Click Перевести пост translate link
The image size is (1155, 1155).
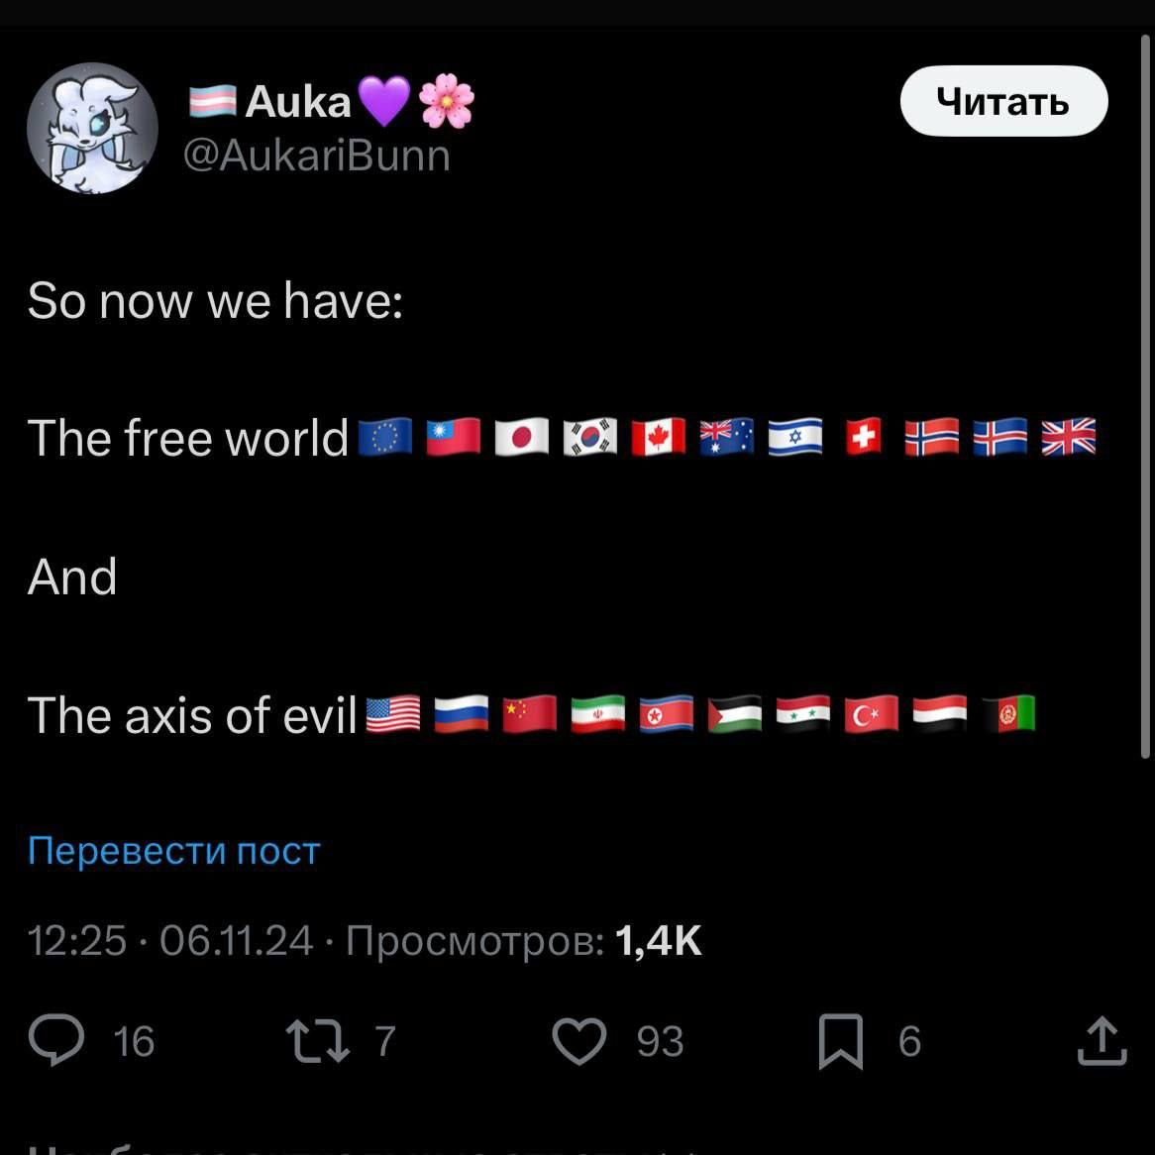[173, 851]
